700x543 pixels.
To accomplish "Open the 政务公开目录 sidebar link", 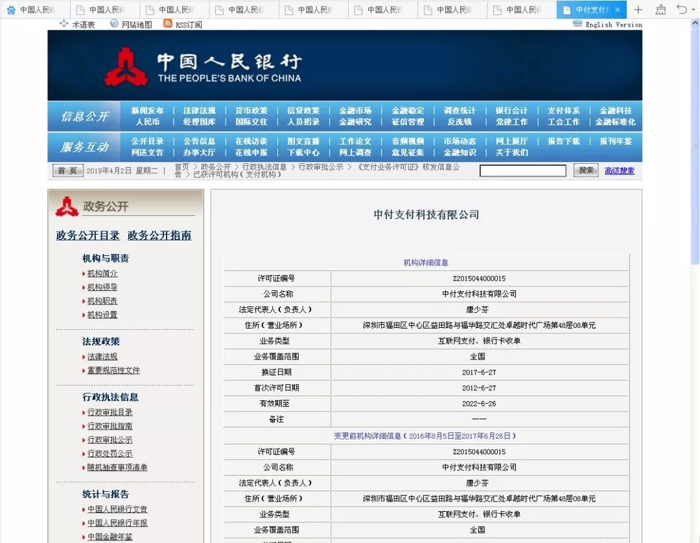I will tap(88, 235).
